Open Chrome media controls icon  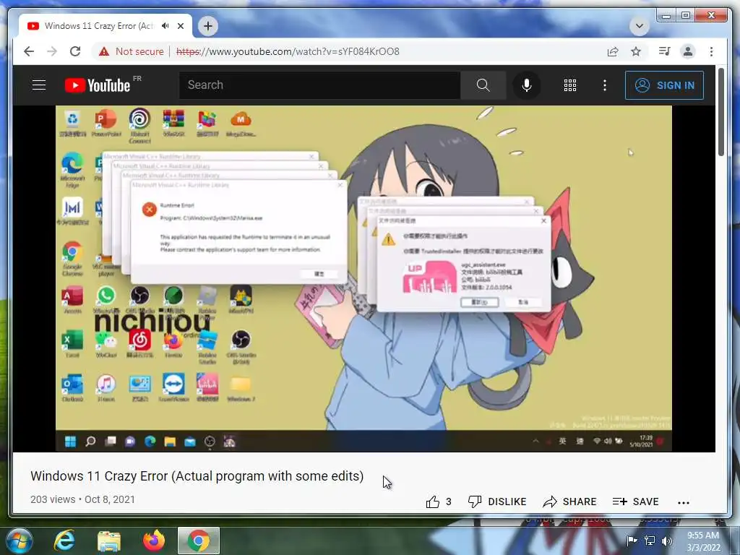[x=664, y=51]
